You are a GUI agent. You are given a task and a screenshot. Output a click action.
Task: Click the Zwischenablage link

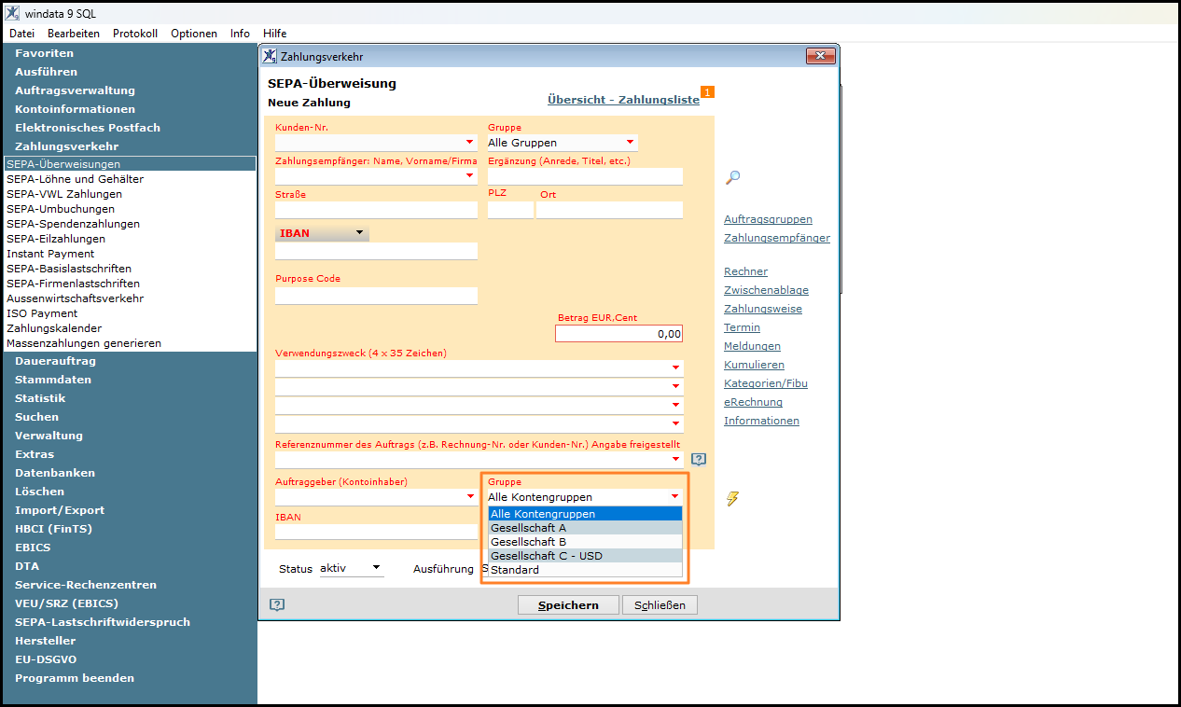[766, 290]
